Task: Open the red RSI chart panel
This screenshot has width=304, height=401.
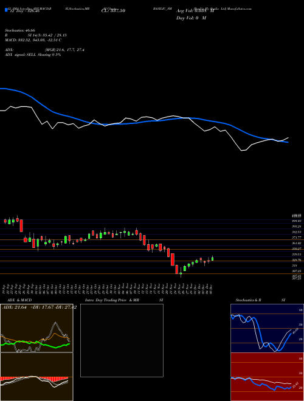Action: (x=267, y=377)
